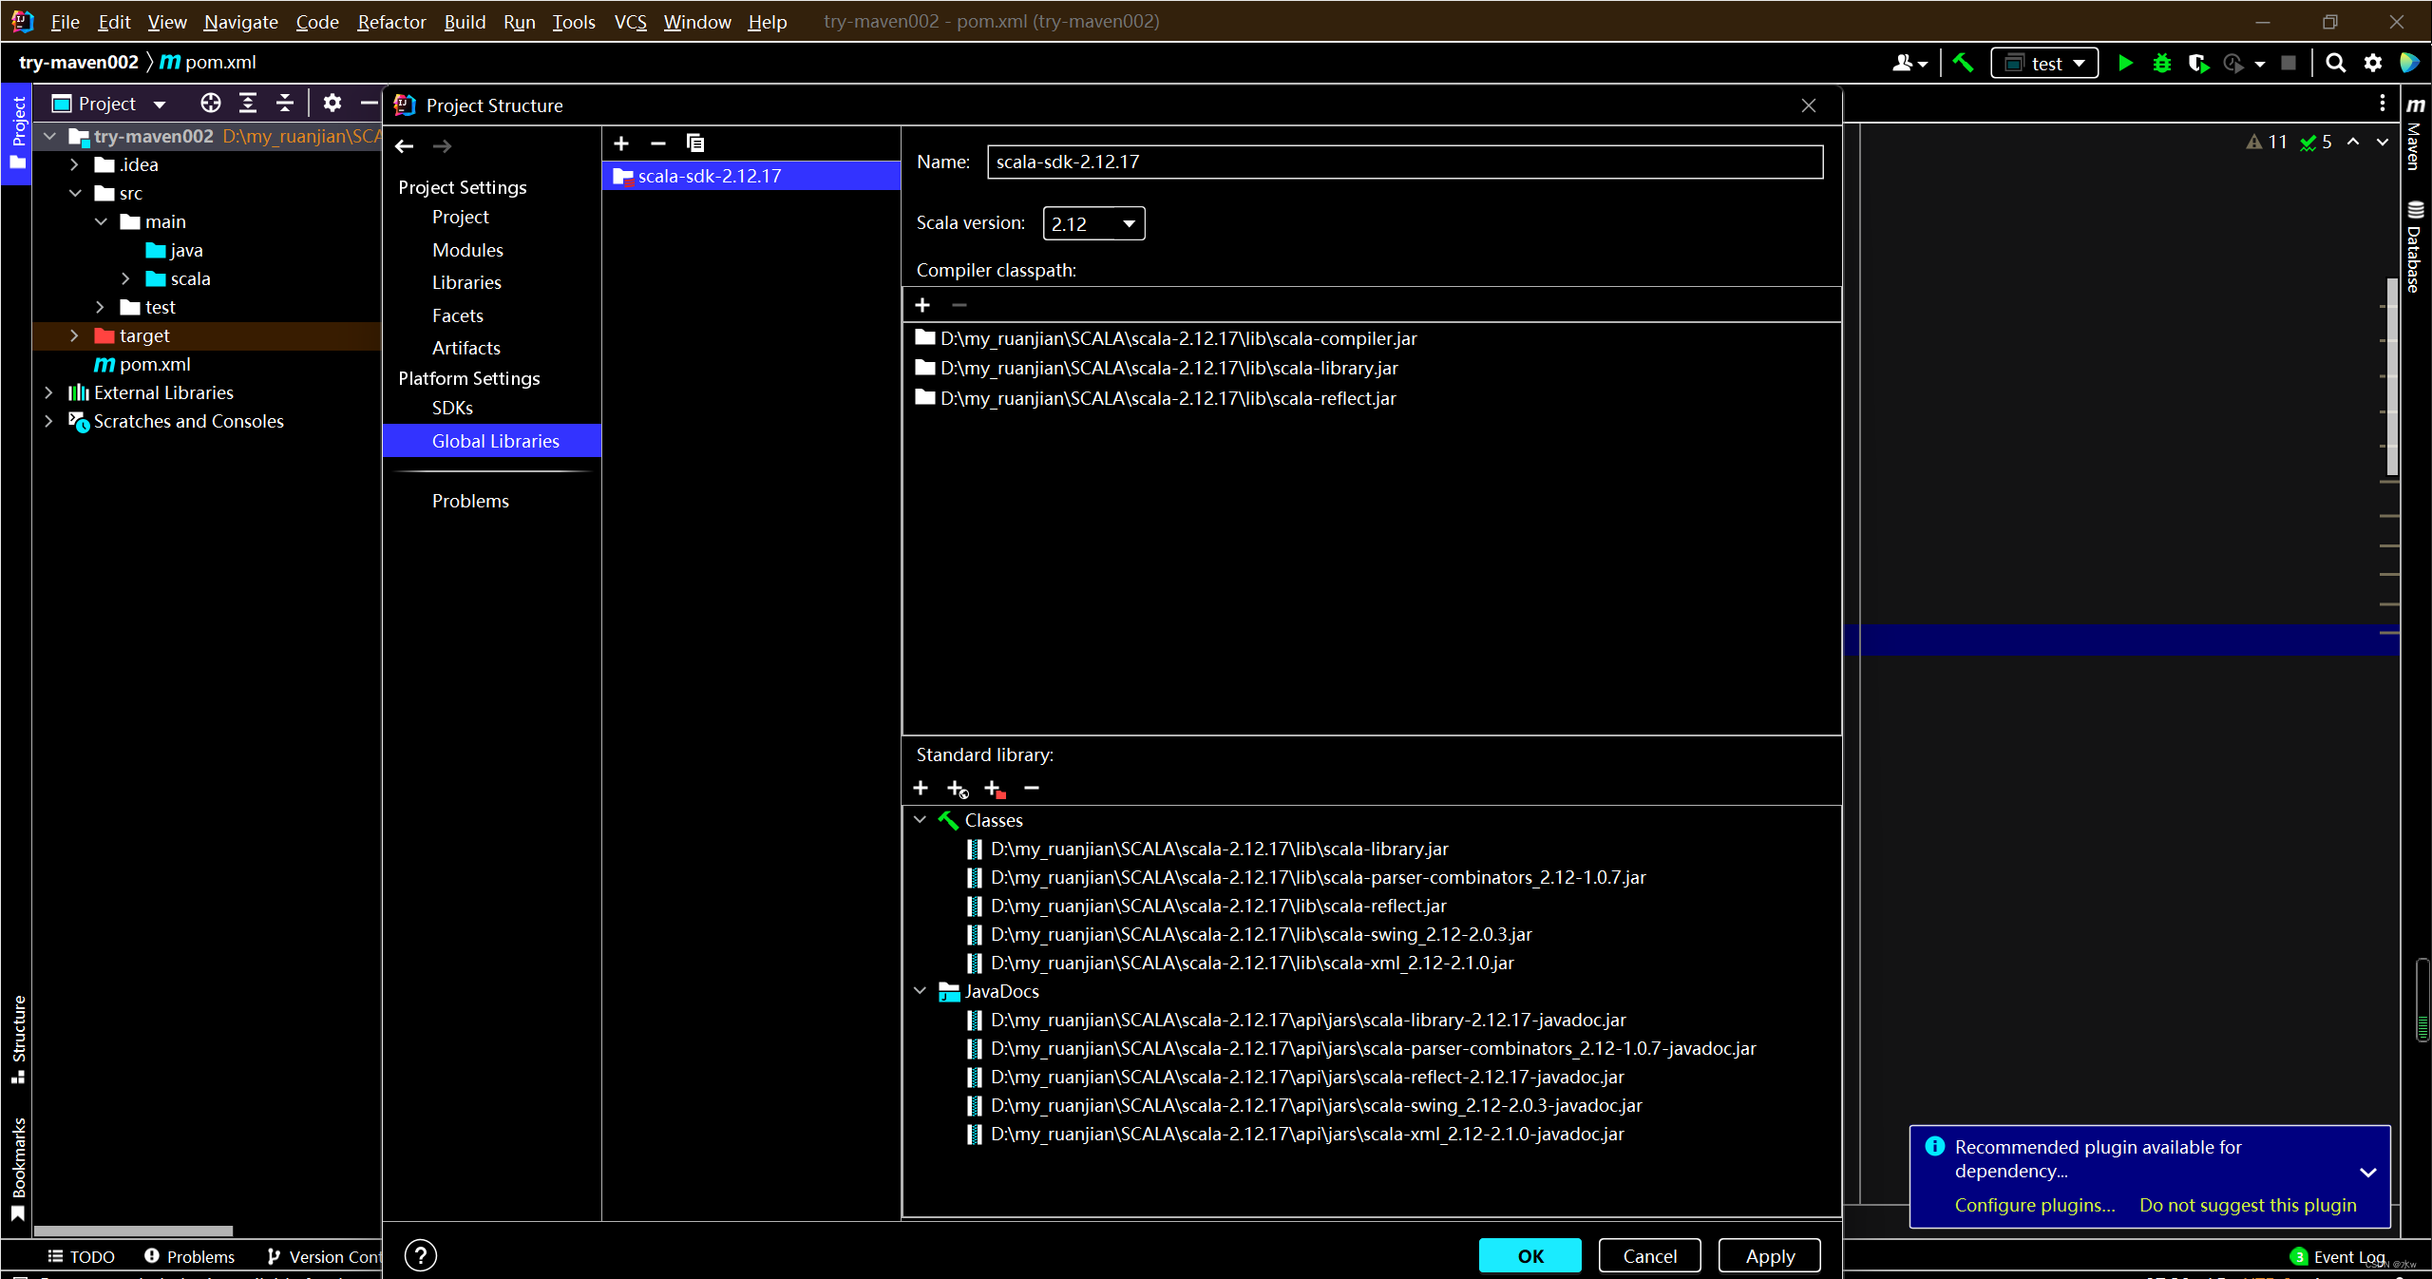
Task: Click the Build project hammer icon
Action: click(1963, 63)
